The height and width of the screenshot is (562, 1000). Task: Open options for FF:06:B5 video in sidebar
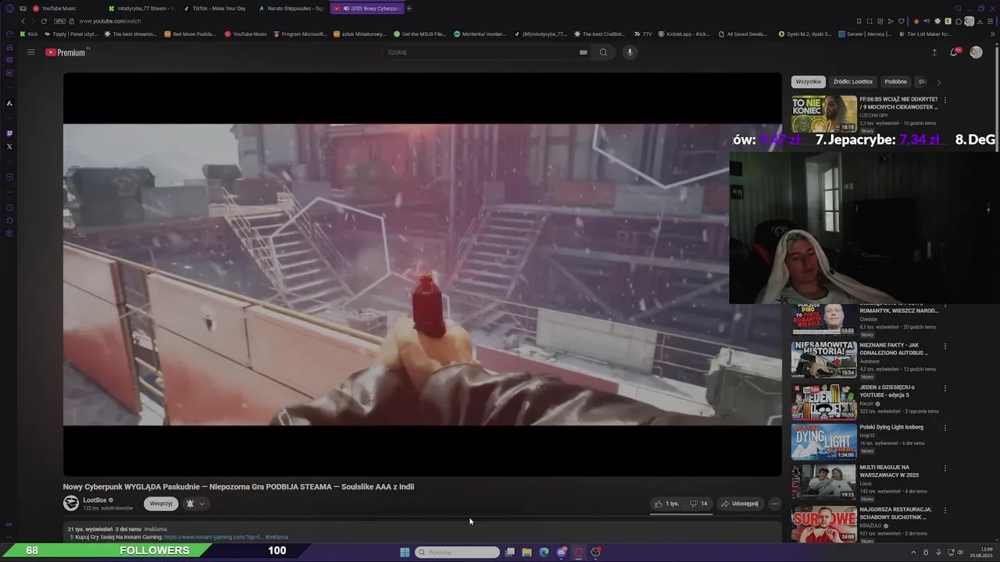(x=945, y=101)
